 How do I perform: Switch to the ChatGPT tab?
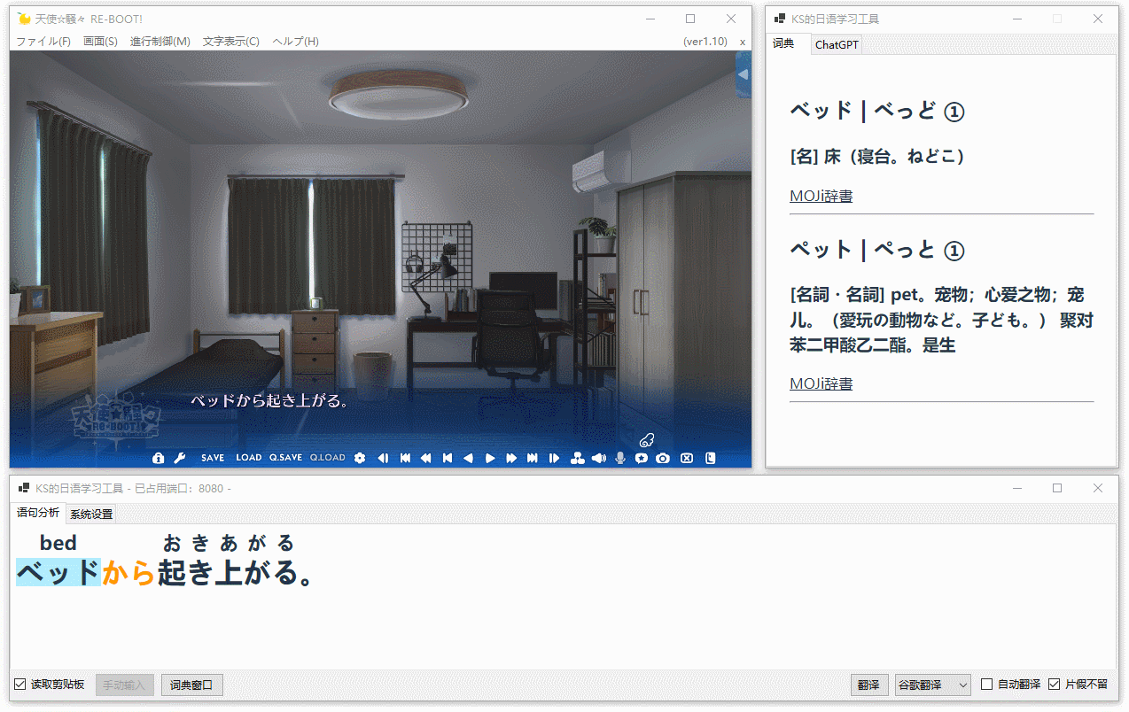[x=837, y=45]
